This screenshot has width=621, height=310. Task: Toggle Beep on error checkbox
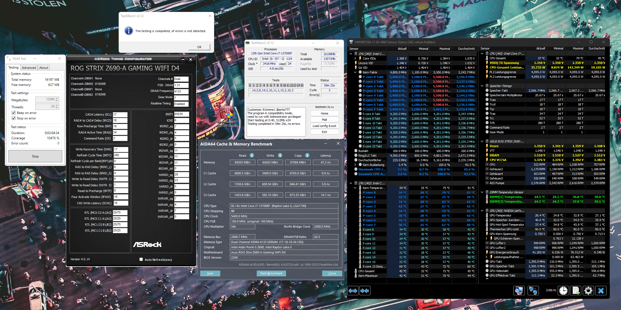pyautogui.click(x=14, y=113)
